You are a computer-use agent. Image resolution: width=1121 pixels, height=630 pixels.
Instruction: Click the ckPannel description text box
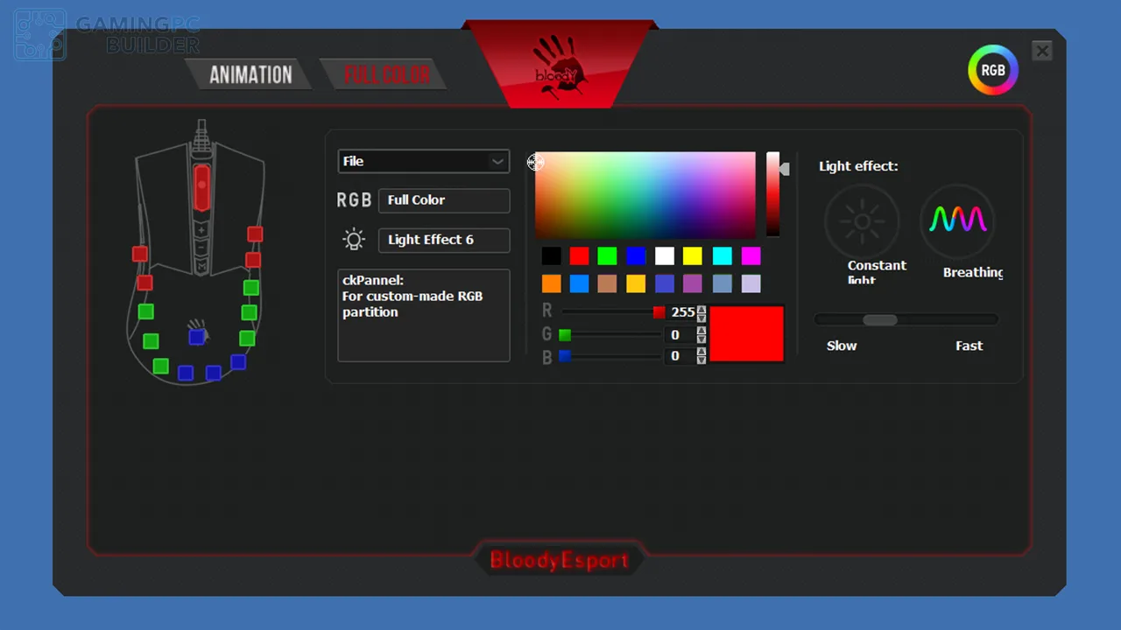(x=424, y=315)
